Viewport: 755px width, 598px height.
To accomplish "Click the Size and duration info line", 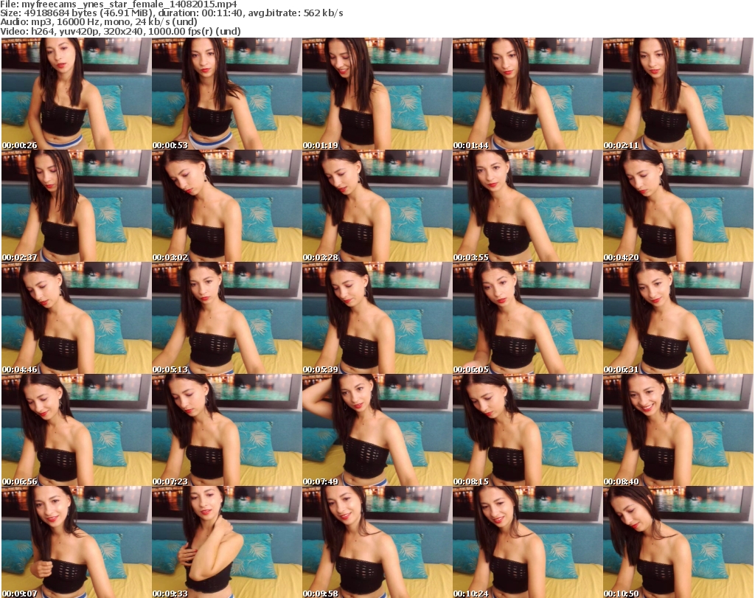I will 172,13.
